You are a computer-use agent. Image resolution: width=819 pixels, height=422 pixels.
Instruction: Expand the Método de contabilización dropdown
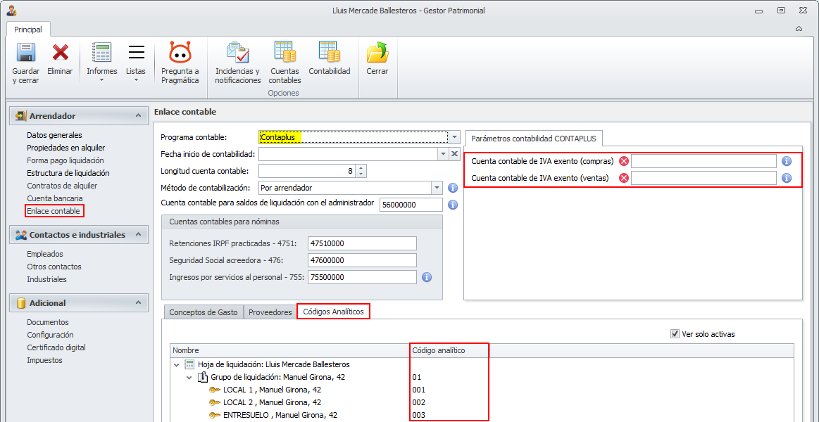pos(436,188)
